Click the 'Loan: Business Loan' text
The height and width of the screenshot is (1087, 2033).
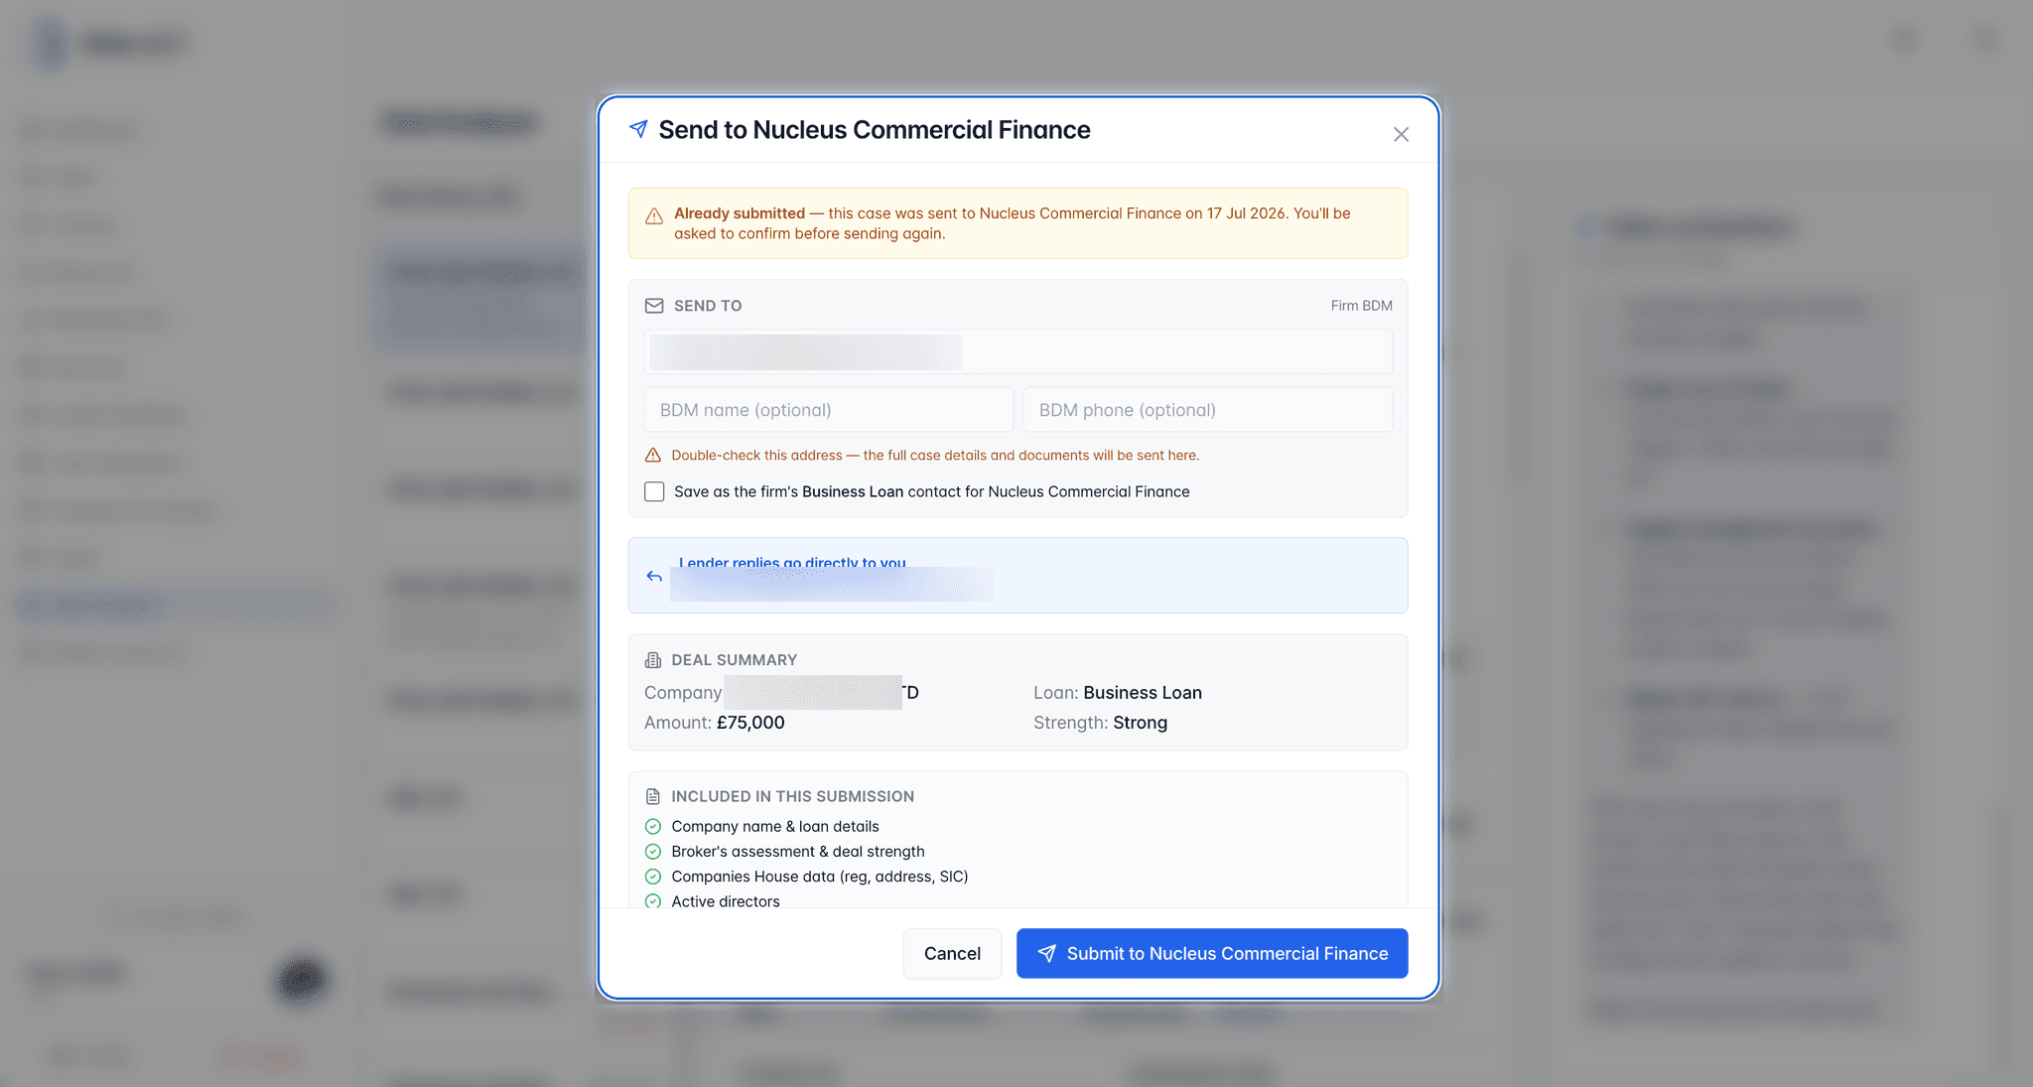click(x=1118, y=693)
